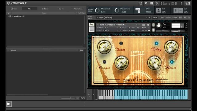Toggle the AUTO preview button
Viewport: 197px width, 111px height.
click(x=83, y=98)
